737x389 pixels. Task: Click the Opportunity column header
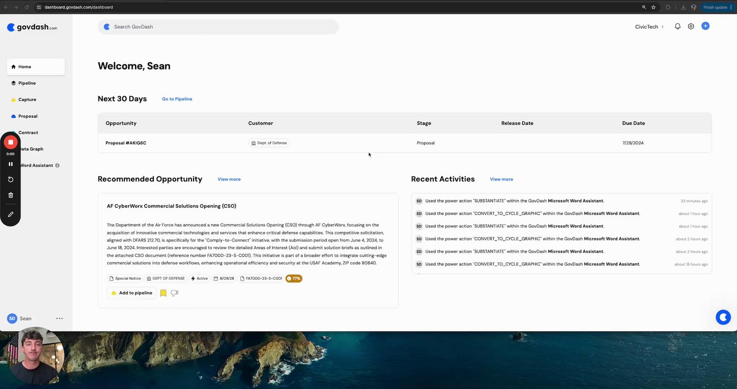[x=121, y=123]
